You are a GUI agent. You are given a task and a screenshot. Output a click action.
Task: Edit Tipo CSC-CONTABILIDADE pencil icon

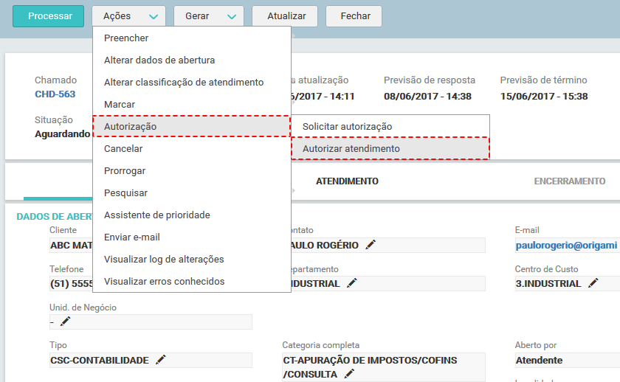coord(161,360)
